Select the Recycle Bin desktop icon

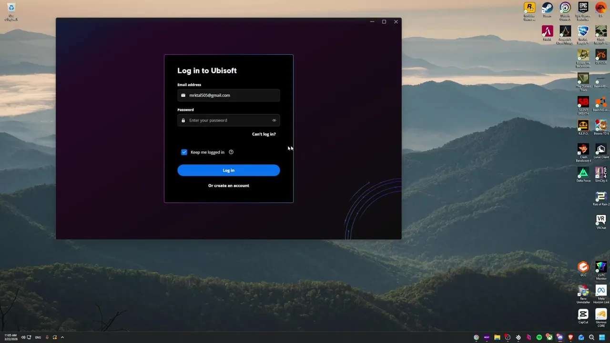click(11, 12)
